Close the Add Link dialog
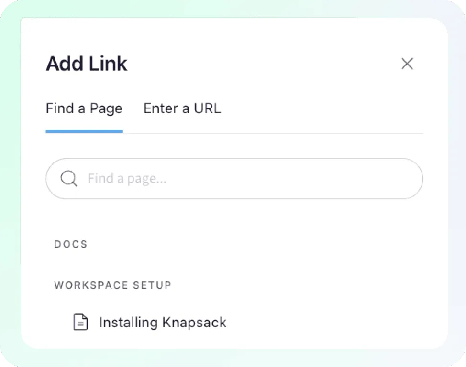The width and height of the screenshot is (466, 367). click(407, 64)
